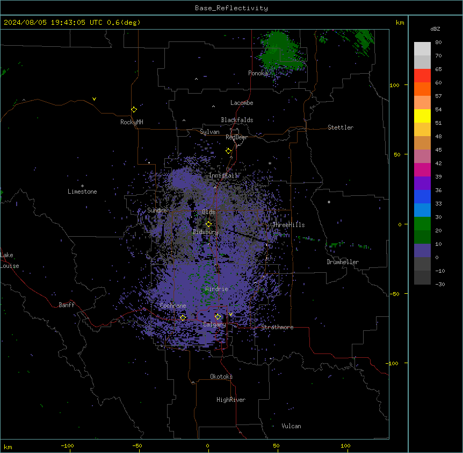
Task: Click the Lake Louise place label
Action: [10, 260]
